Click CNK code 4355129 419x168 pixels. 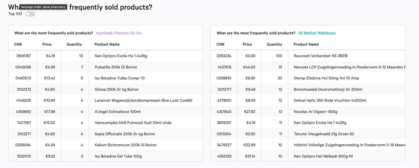point(224,156)
